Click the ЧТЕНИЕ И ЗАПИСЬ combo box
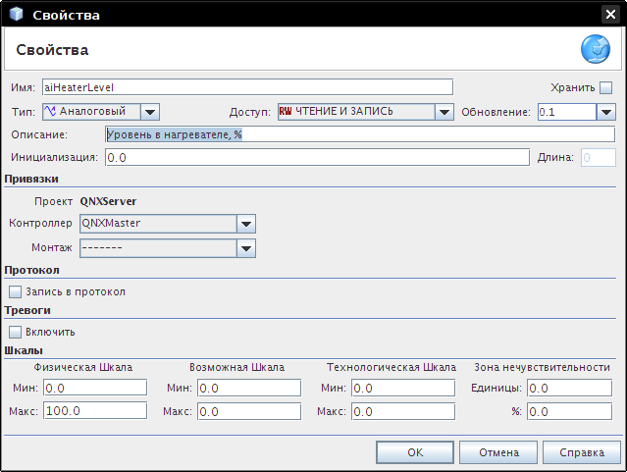 366,112
